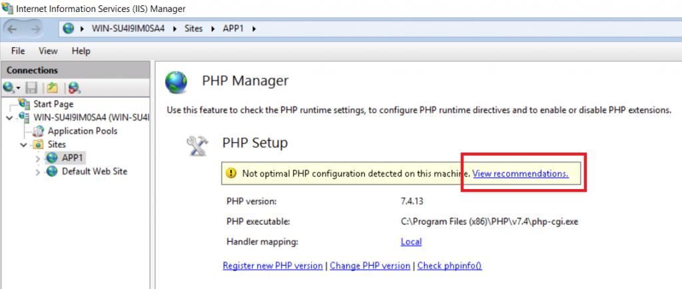The image size is (682, 289).
Task: Open the Help menu
Action: [x=81, y=51]
